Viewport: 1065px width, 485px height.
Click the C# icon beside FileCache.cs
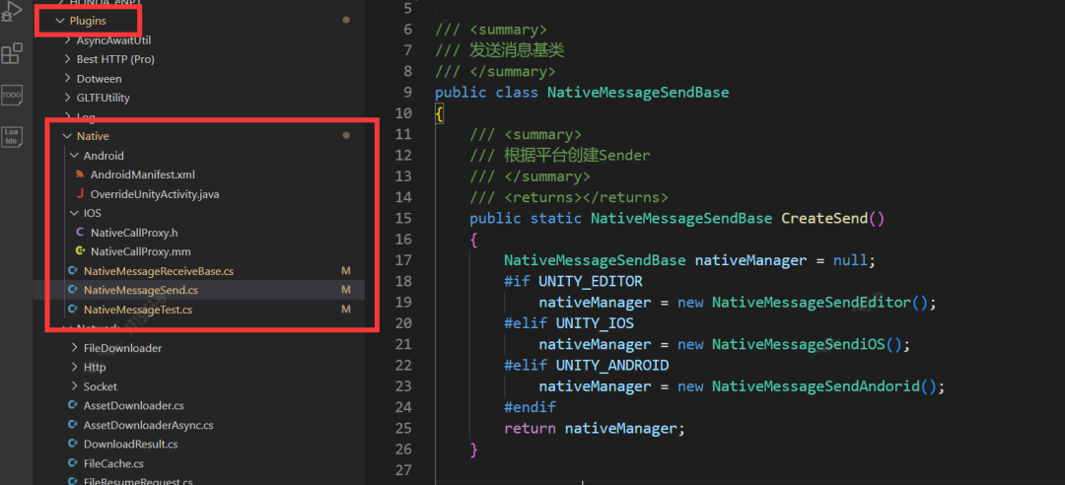[x=73, y=464]
